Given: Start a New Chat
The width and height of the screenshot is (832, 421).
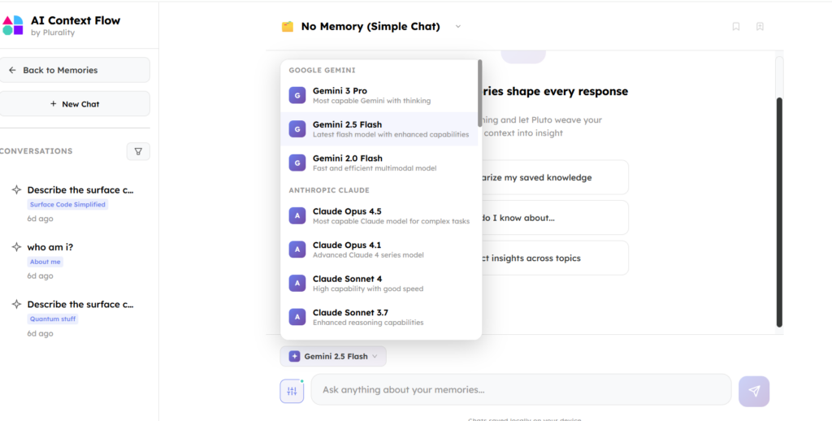Looking at the screenshot, I should click(75, 104).
